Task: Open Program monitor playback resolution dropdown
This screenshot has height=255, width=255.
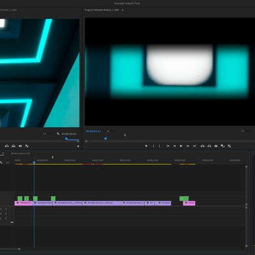Action: pyautogui.click(x=246, y=131)
